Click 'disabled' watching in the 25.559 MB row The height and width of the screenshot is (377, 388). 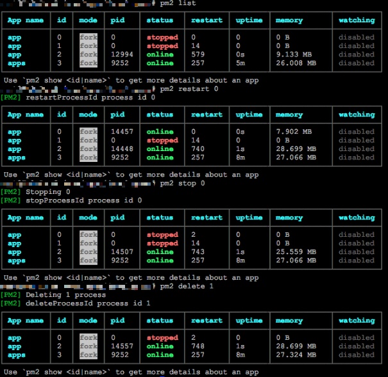[357, 252]
